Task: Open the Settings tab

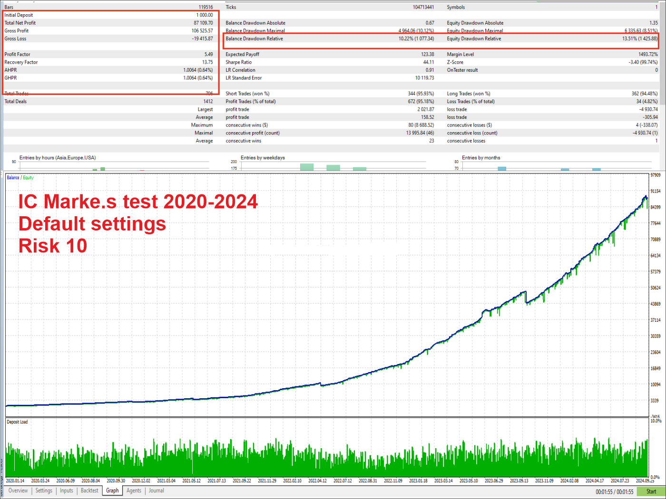Action: click(44, 490)
